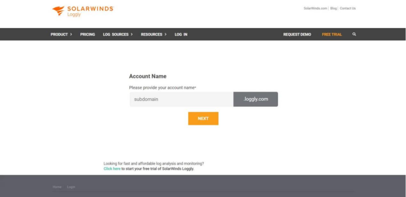Expand the Product menu chevron
This screenshot has height=197, width=406.
[x=71, y=34]
